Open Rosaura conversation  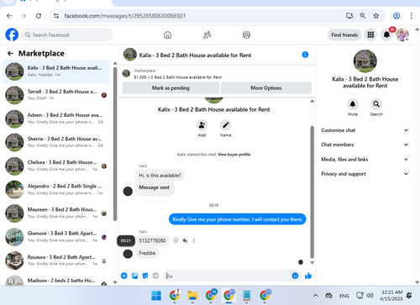[x=56, y=260]
